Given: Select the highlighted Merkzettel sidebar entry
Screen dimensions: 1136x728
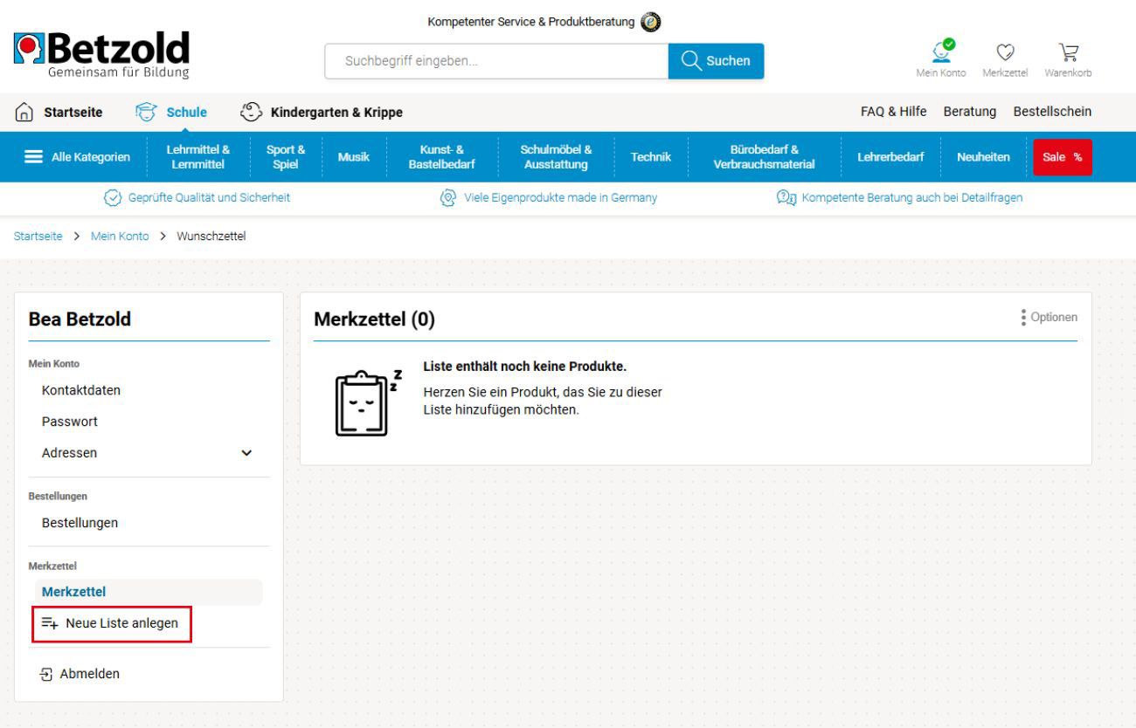Looking at the screenshot, I should [x=149, y=592].
